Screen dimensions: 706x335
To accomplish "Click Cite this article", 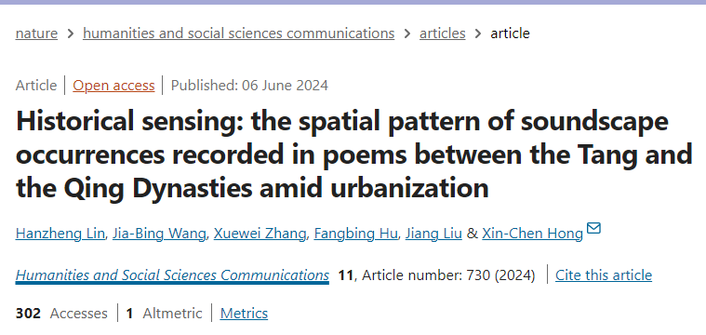I will point(604,275).
